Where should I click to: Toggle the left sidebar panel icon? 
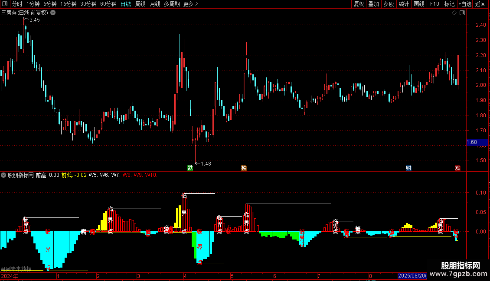pyautogui.click(x=5, y=4)
